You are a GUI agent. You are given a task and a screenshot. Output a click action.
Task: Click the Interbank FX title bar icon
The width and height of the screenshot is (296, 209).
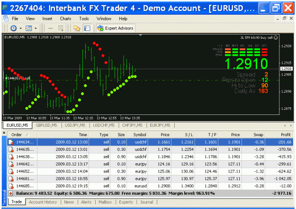[5, 8]
